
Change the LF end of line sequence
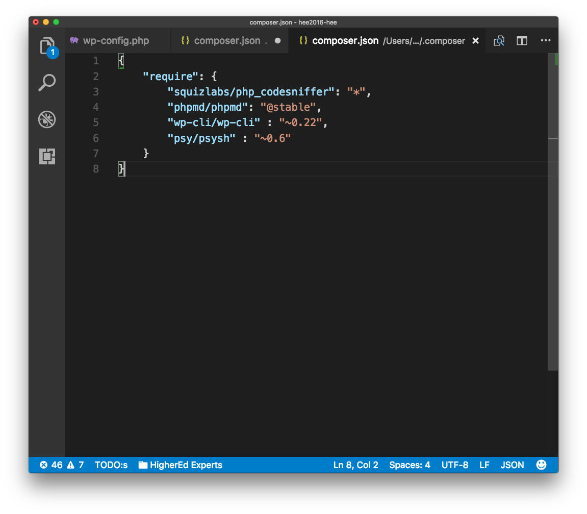(x=484, y=465)
